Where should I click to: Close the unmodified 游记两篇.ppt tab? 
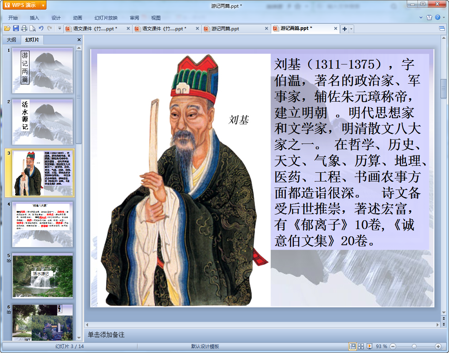267,29
